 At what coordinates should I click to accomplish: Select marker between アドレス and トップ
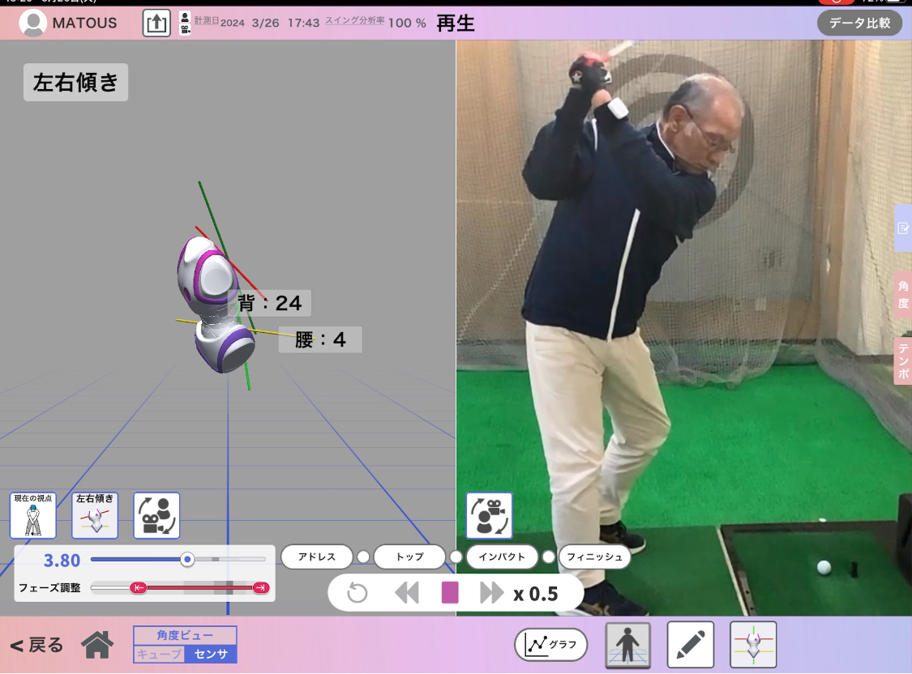(363, 557)
